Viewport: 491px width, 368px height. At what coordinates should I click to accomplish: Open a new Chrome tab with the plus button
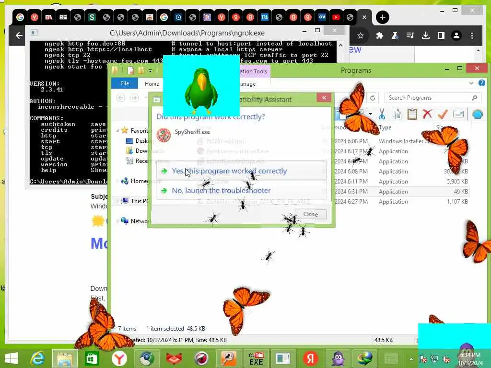[x=382, y=17]
